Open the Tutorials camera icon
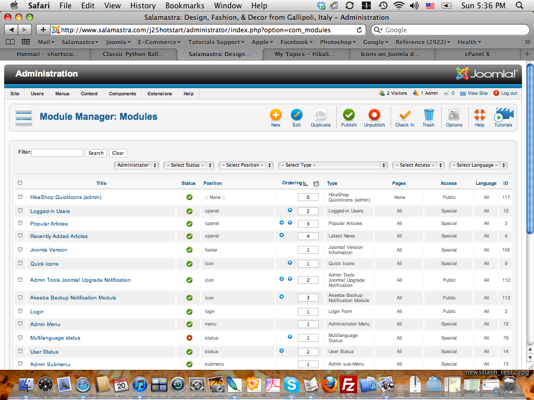 tap(503, 115)
